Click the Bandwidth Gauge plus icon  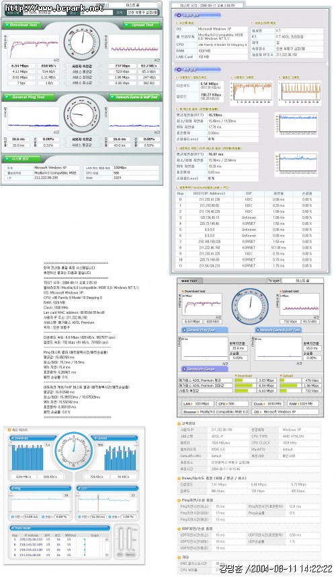[184, 369]
